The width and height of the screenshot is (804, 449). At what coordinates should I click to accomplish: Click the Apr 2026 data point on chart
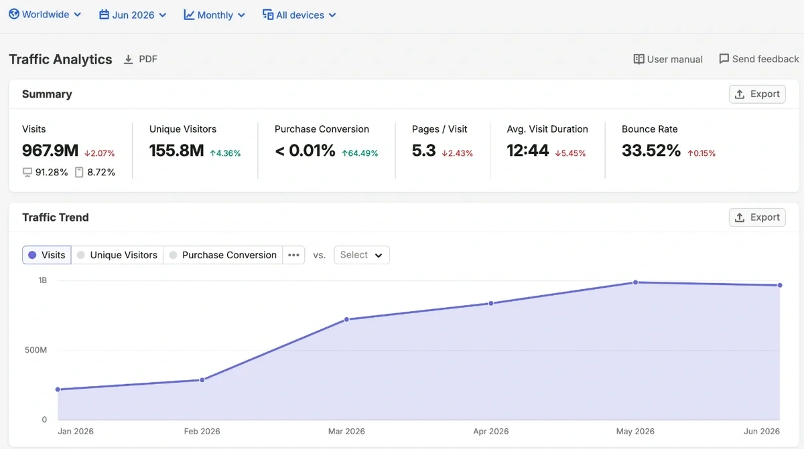click(x=491, y=303)
